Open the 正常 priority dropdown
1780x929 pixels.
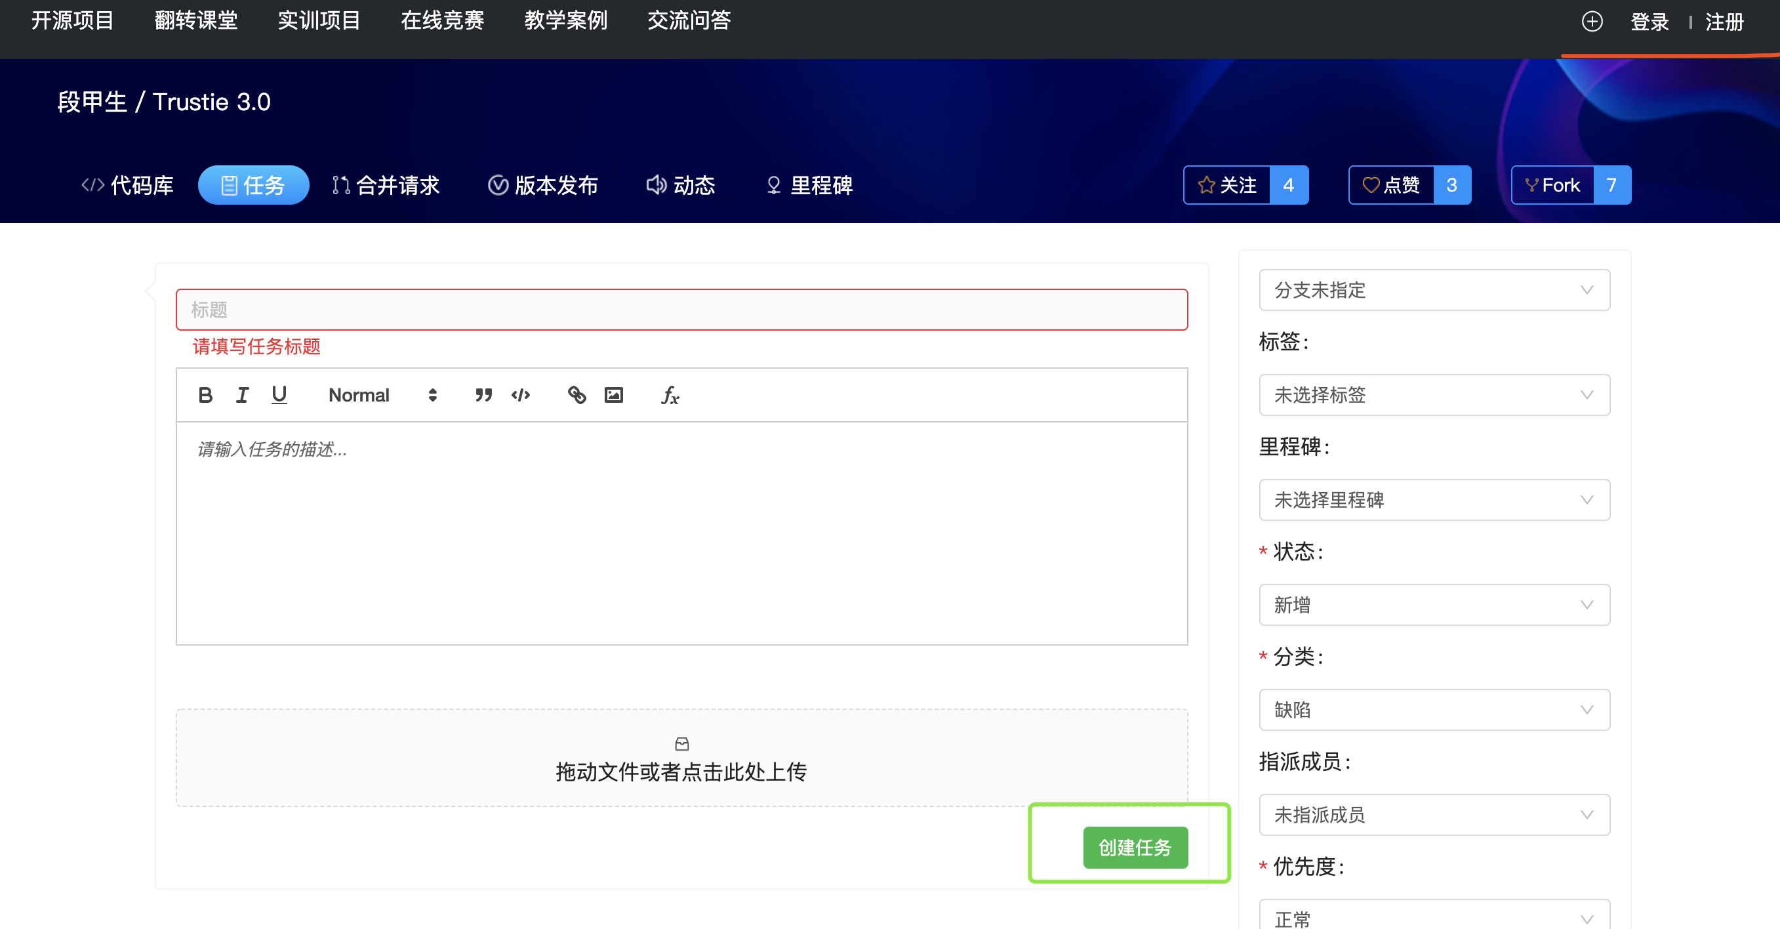pos(1434,915)
